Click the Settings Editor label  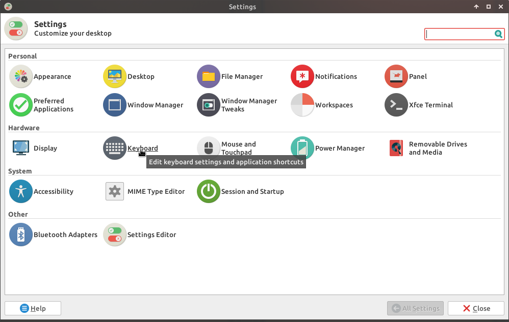[x=151, y=235]
